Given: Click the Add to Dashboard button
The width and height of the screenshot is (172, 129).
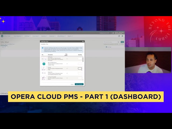Looking at the screenshot, I should [79, 84].
